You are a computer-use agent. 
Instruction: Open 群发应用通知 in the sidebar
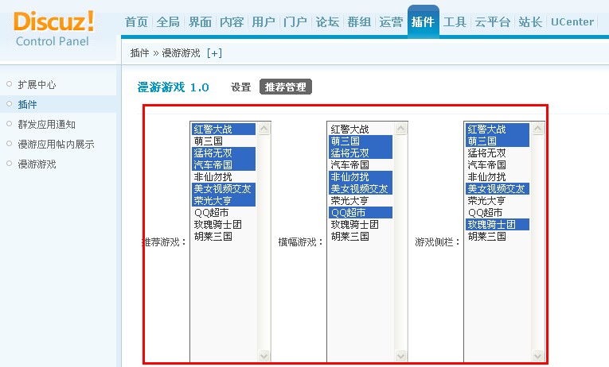point(47,125)
